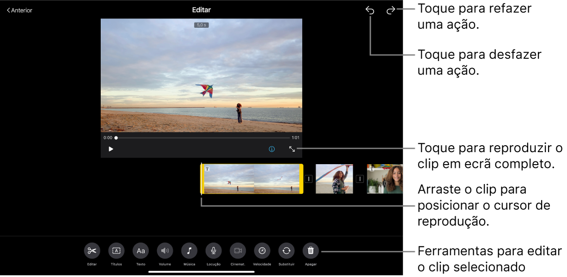
Task: Expand the viewer to full screen
Action: tap(292, 149)
